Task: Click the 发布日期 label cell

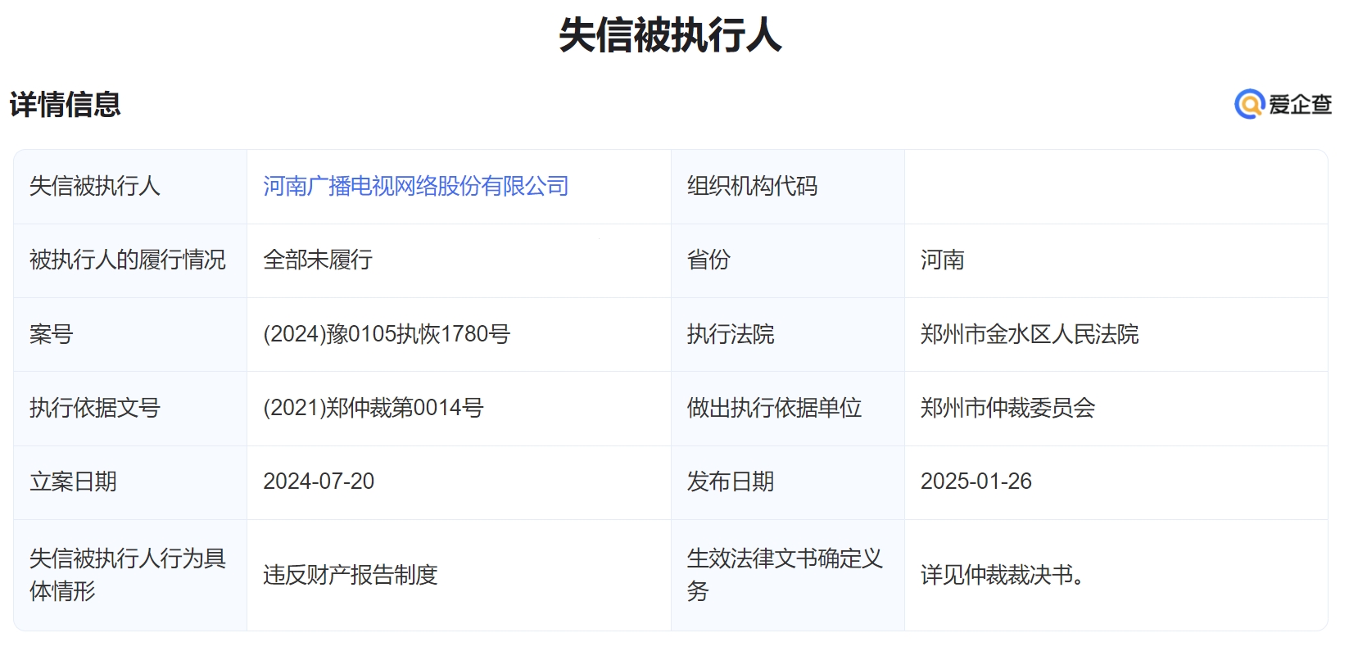Action: coord(787,481)
